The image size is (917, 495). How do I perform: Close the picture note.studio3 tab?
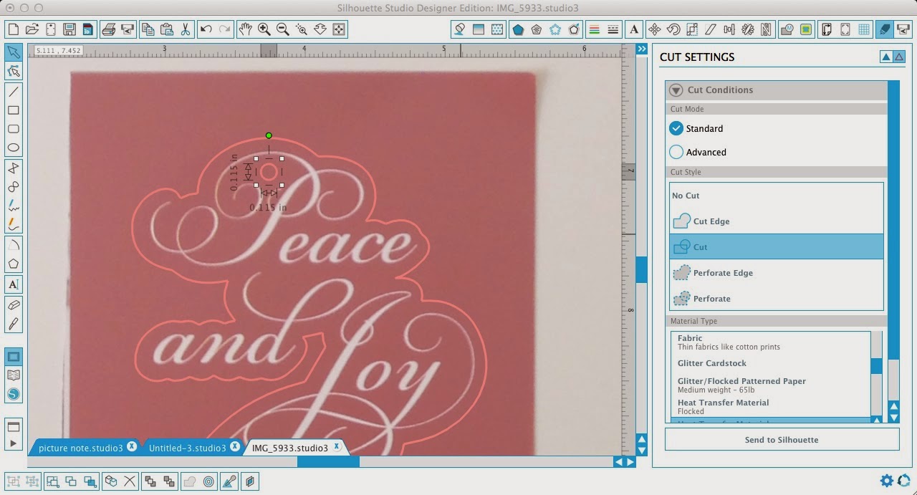click(x=132, y=447)
